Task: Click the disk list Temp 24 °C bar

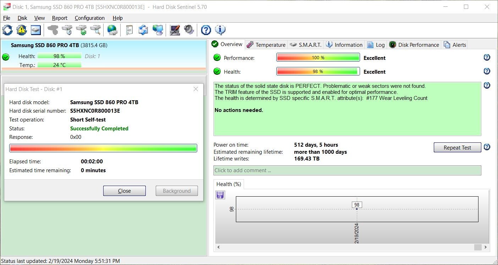Action: (59, 65)
